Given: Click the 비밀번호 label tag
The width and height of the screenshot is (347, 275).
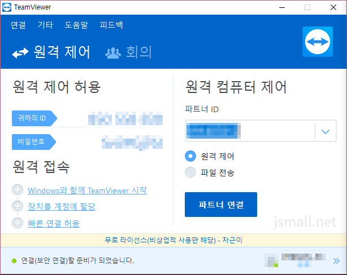Looking at the screenshot, I should (34, 142).
